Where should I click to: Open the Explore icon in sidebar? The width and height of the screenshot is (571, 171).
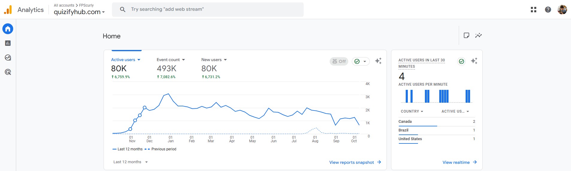tap(8, 57)
